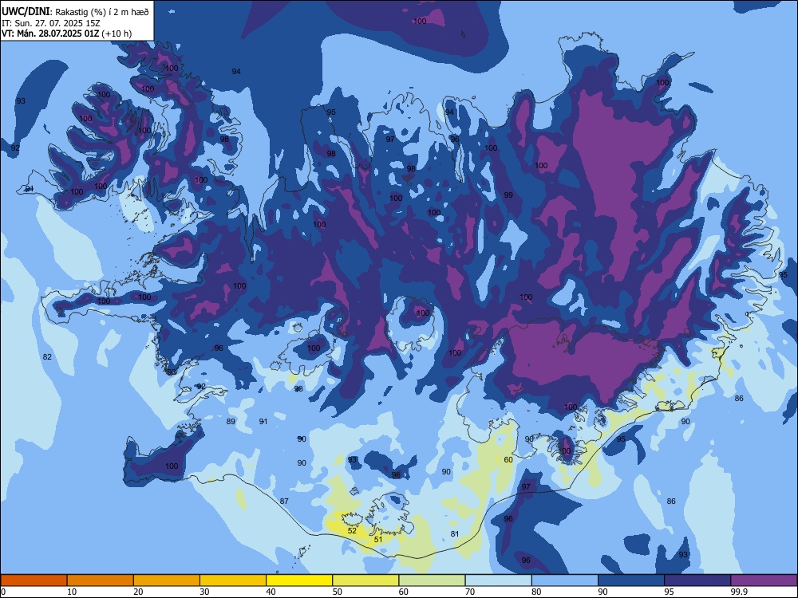Select the legend scale label '70'
The height and width of the screenshot is (598, 798).
470,592
